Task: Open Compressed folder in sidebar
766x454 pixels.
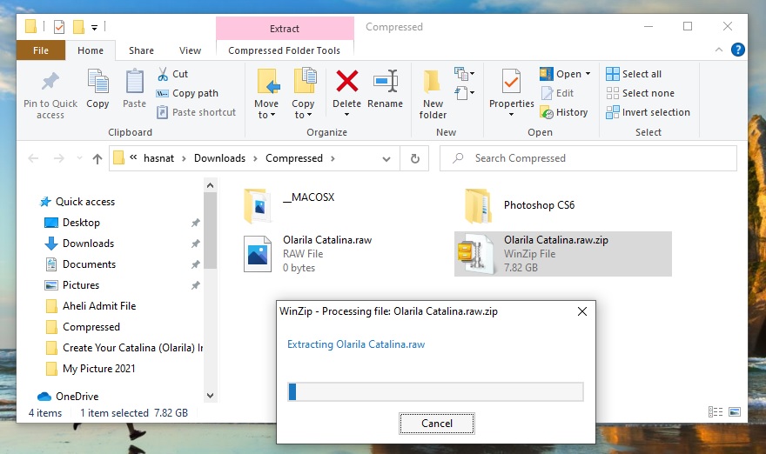Action: 91,327
